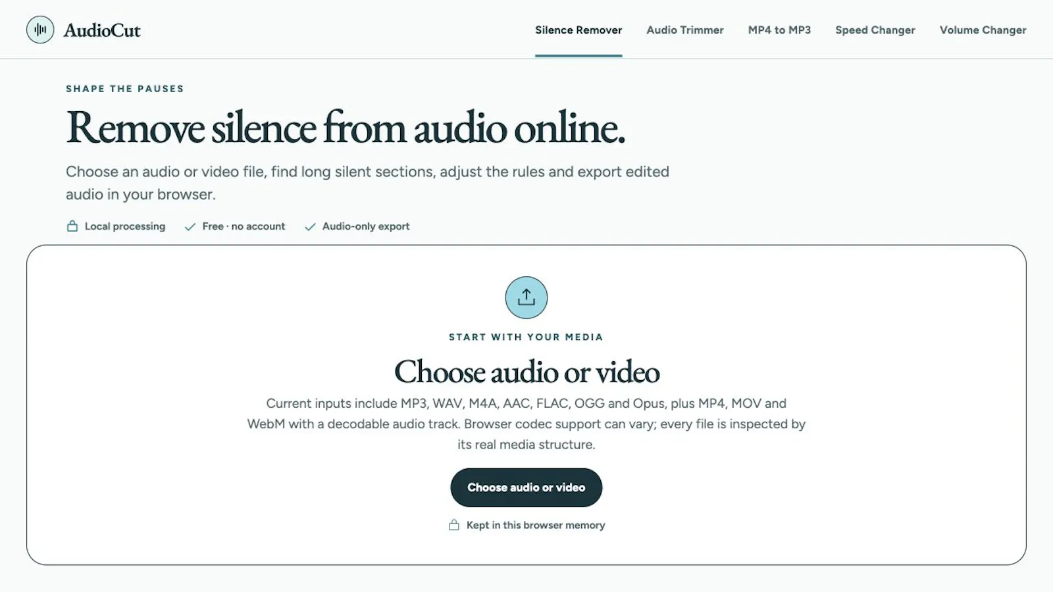Click the 'START WITH YOUR MEDIA' label
Image resolution: width=1053 pixels, height=592 pixels.
pos(526,337)
